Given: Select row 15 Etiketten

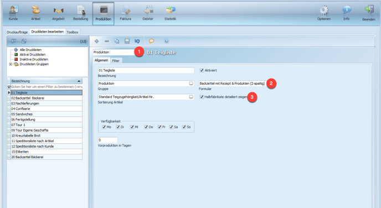Looking at the screenshot, I should coord(47,152).
